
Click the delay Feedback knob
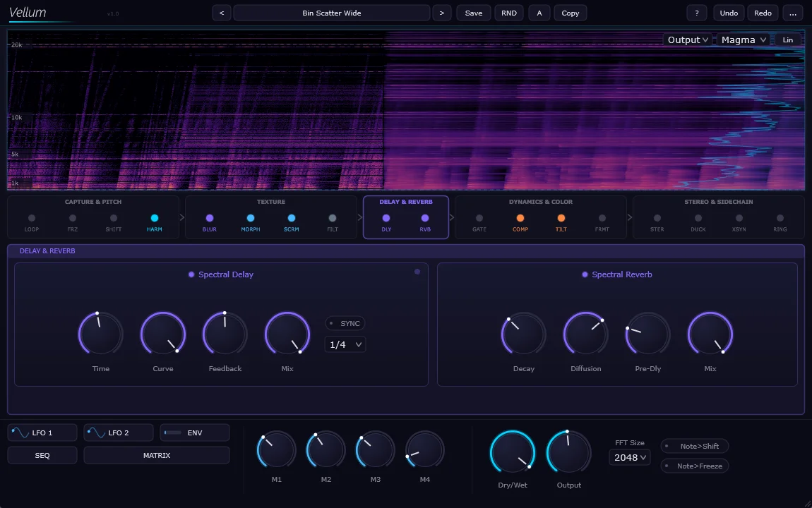(225, 334)
